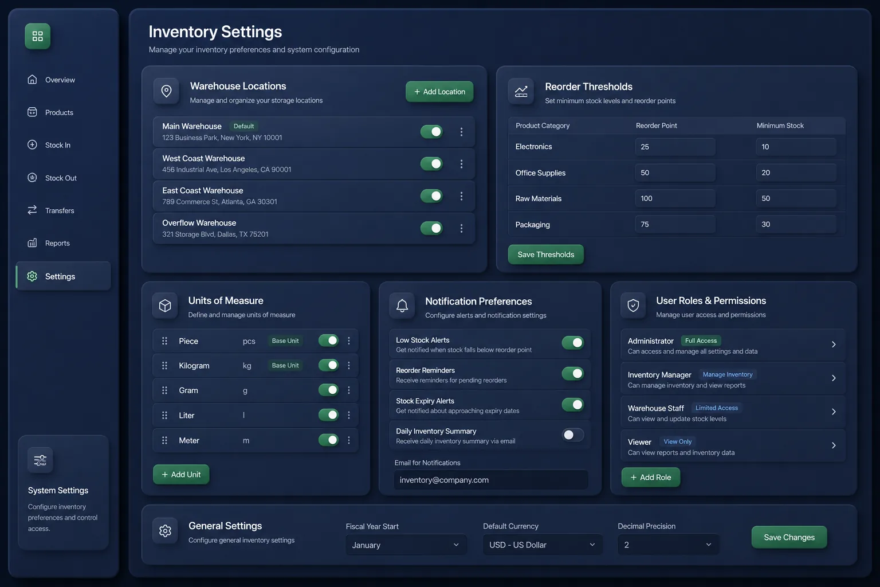Viewport: 880px width, 587px height.
Task: Expand the Administrator role chevron
Action: point(834,345)
